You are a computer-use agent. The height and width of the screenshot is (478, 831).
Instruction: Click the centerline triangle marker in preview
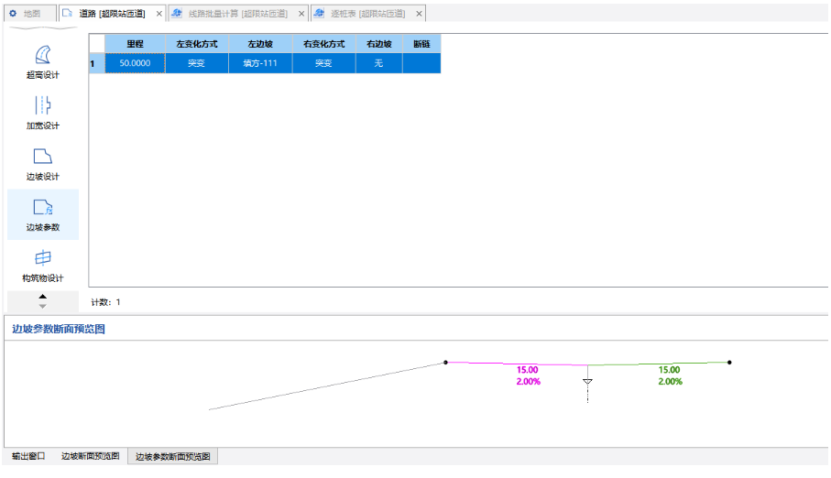coord(587,382)
